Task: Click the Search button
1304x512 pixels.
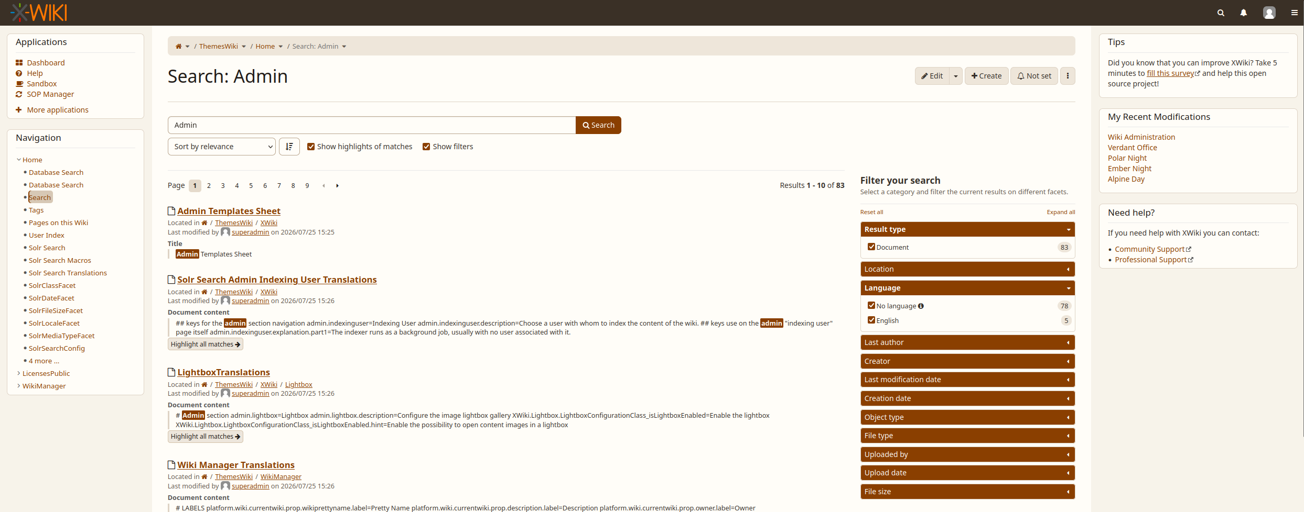Action: tap(598, 125)
